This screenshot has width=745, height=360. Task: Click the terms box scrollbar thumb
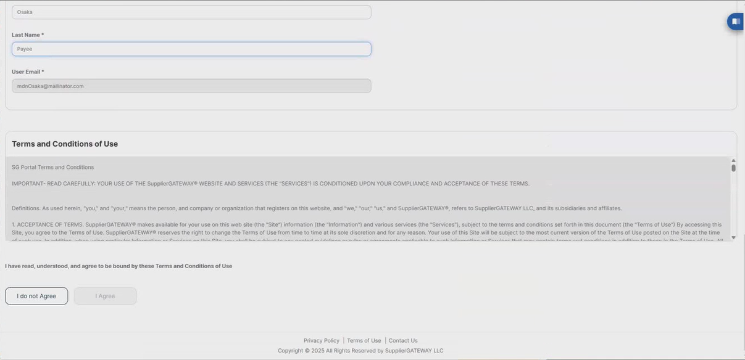tap(733, 168)
